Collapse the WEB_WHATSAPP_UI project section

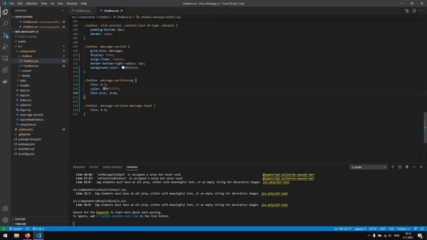tap(27, 31)
